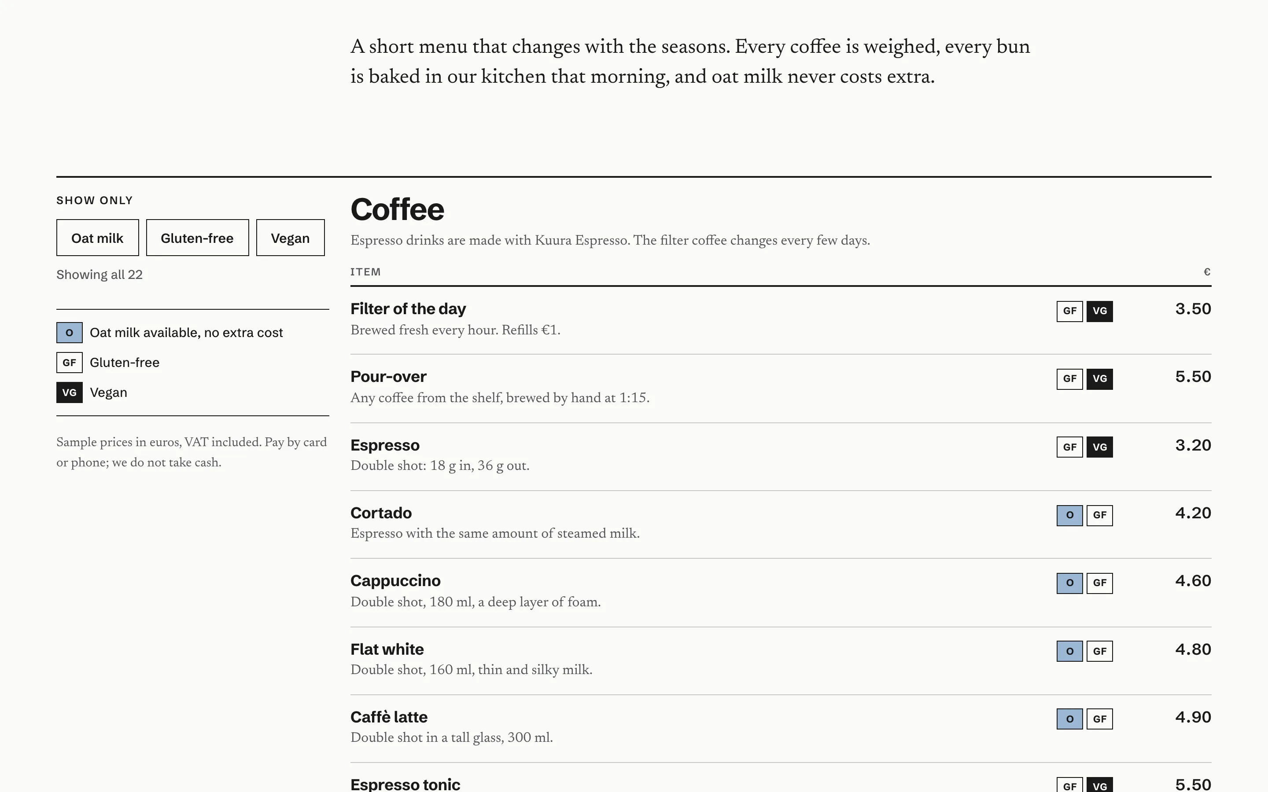Viewport: 1268px width, 792px height.
Task: Click the 'Caffè latte' item name
Action: point(389,717)
